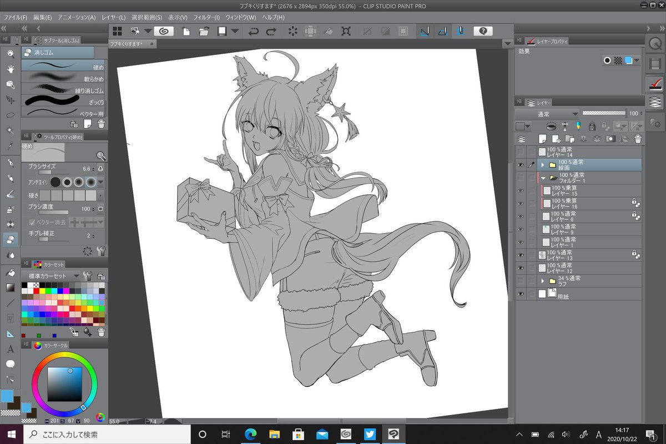The height and width of the screenshot is (444, 666).
Task: Expand the ラフ folder
Action: 543,281
